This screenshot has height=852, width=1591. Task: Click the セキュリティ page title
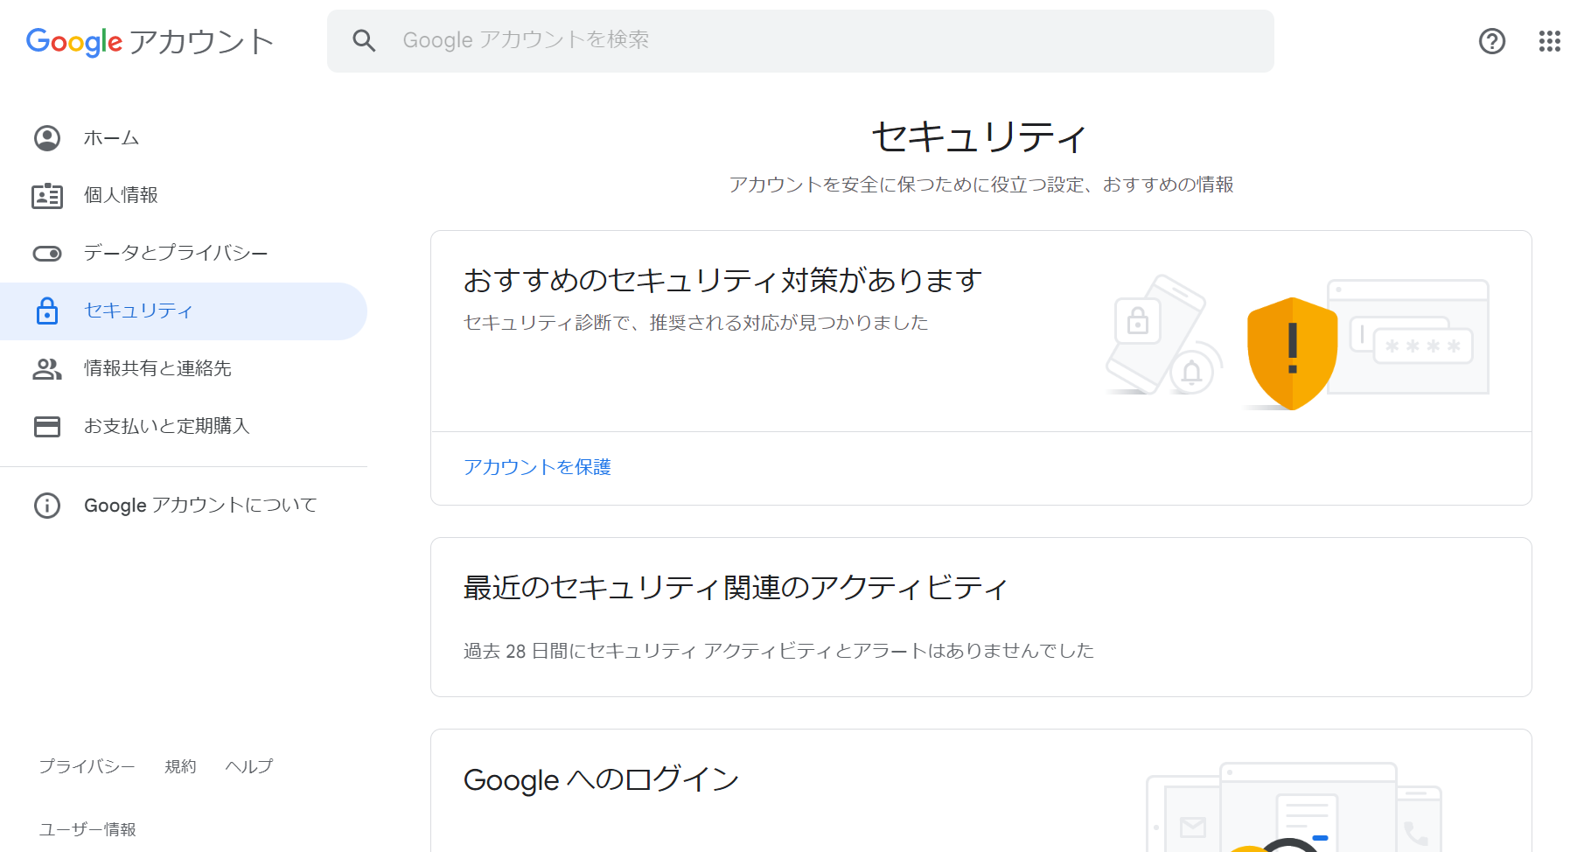[x=980, y=136]
